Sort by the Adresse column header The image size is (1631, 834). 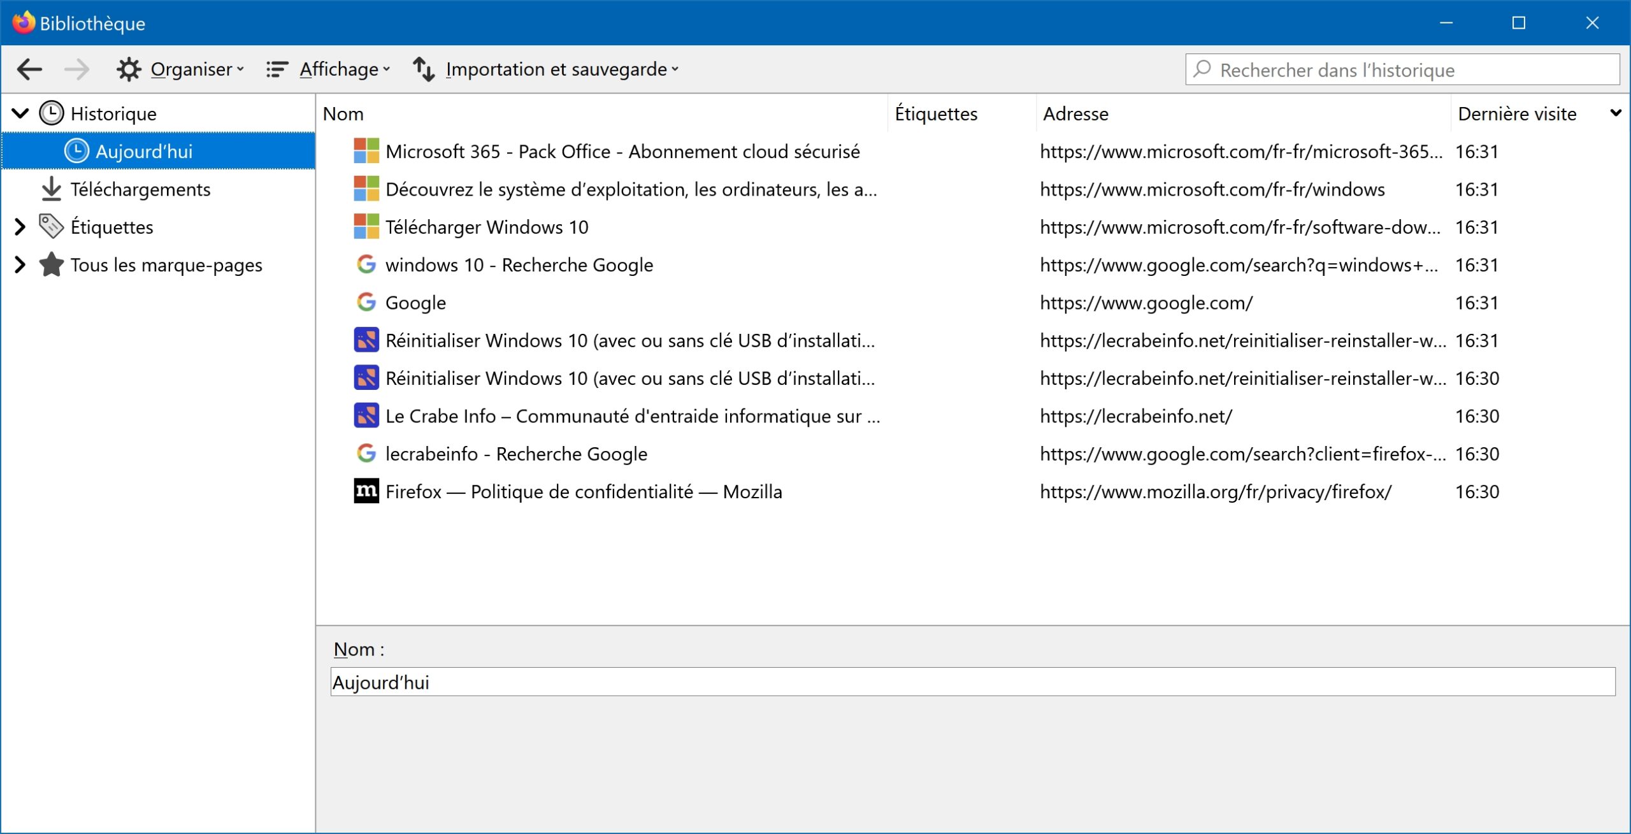1243,113
